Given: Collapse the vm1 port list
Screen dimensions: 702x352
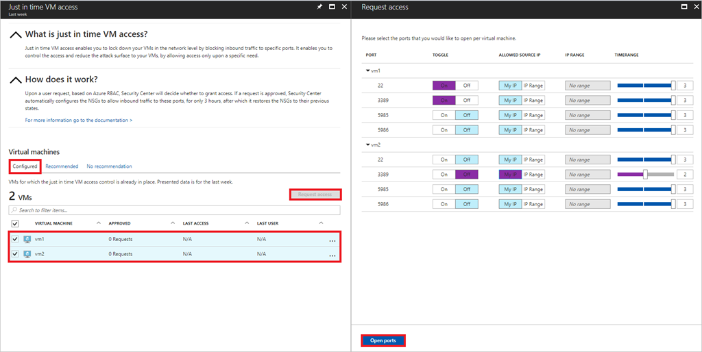Looking at the screenshot, I should pos(368,71).
